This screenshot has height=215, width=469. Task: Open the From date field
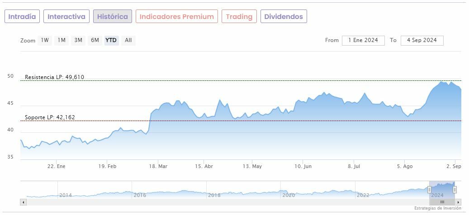[363, 40]
